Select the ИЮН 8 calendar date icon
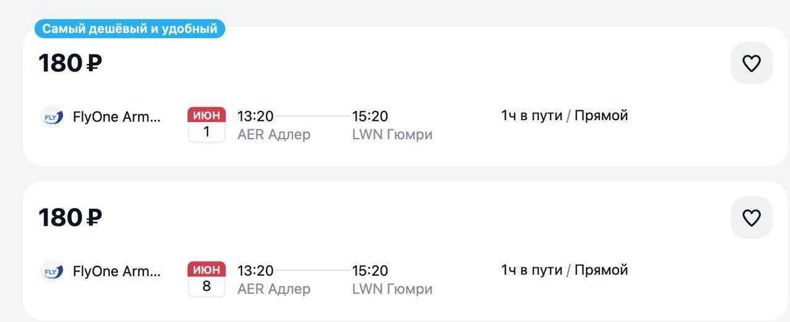 (x=207, y=279)
